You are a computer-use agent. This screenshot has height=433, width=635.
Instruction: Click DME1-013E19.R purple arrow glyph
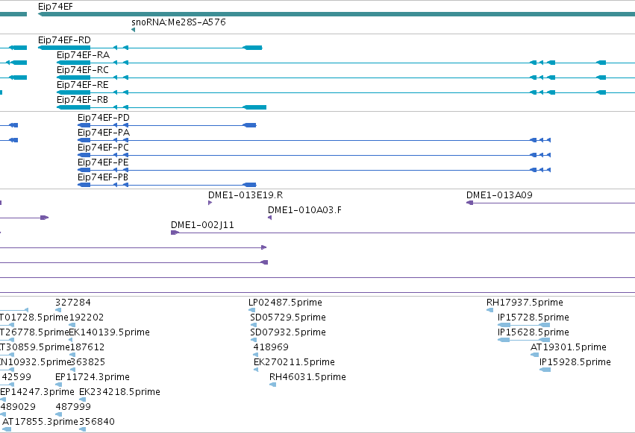coord(210,203)
